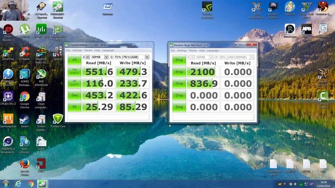Open the Drivers Update desktop shortcut

click(41, 122)
